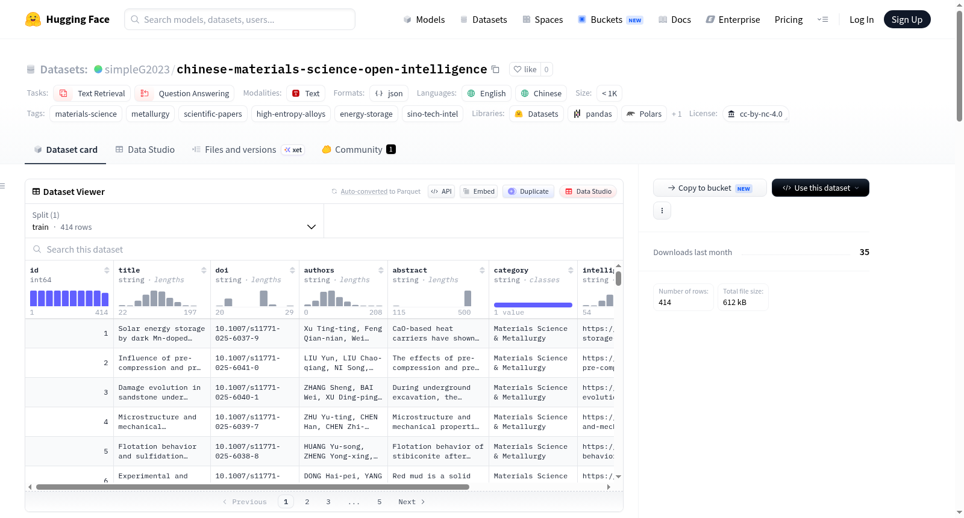Sort the title column
964x518 pixels.
pos(204,270)
